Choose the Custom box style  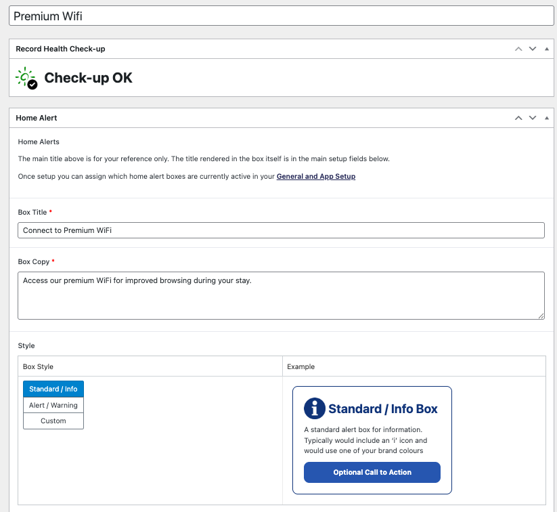pos(53,421)
